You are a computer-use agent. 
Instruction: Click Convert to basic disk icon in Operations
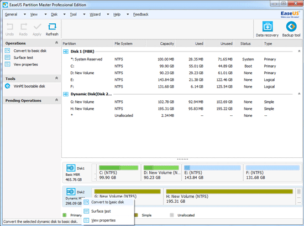pyautogui.click(x=7, y=50)
